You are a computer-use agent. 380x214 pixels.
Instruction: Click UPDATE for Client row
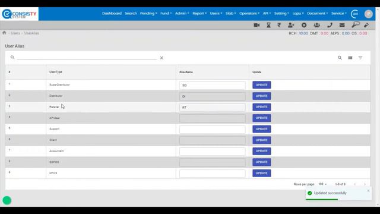261,140
